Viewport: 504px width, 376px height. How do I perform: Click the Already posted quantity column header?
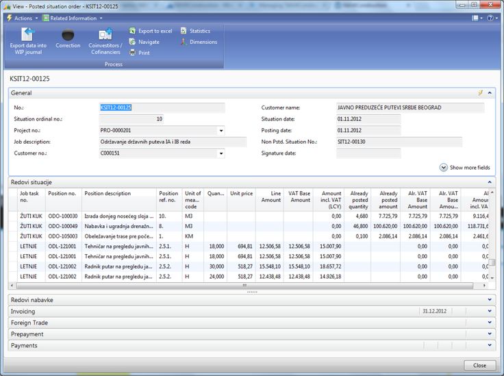357,199
